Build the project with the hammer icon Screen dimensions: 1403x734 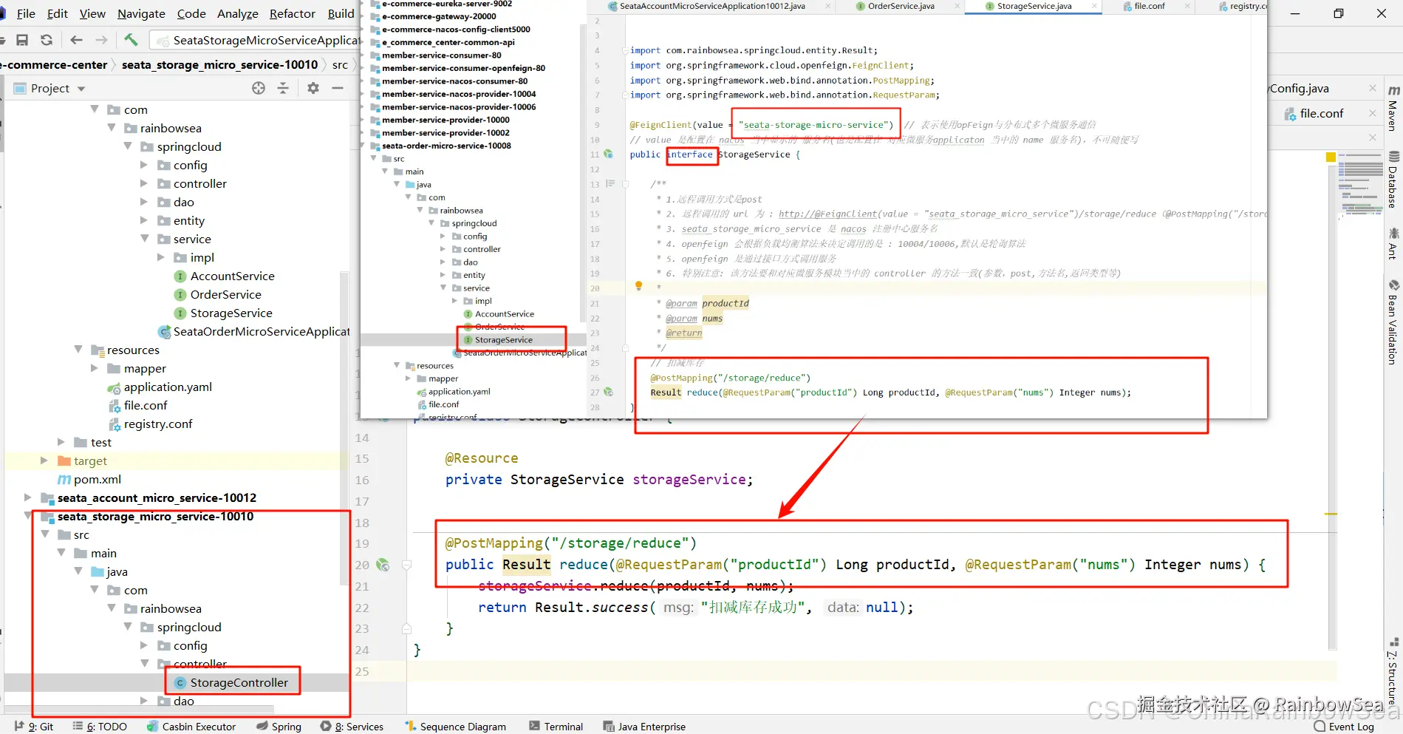click(131, 40)
